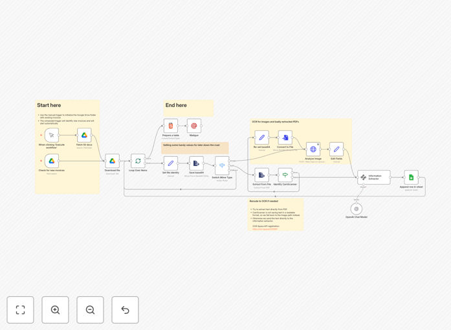451x330 pixels.
Task: Open the 'Prepare a table' HTML node
Action: (x=171, y=126)
